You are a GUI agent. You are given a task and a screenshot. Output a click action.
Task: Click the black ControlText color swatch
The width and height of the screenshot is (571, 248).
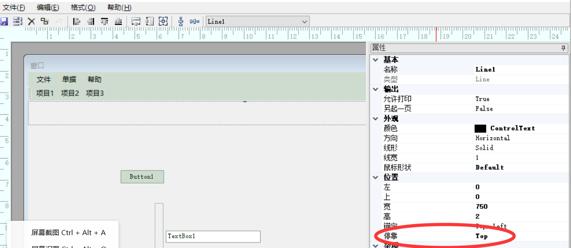(480, 128)
